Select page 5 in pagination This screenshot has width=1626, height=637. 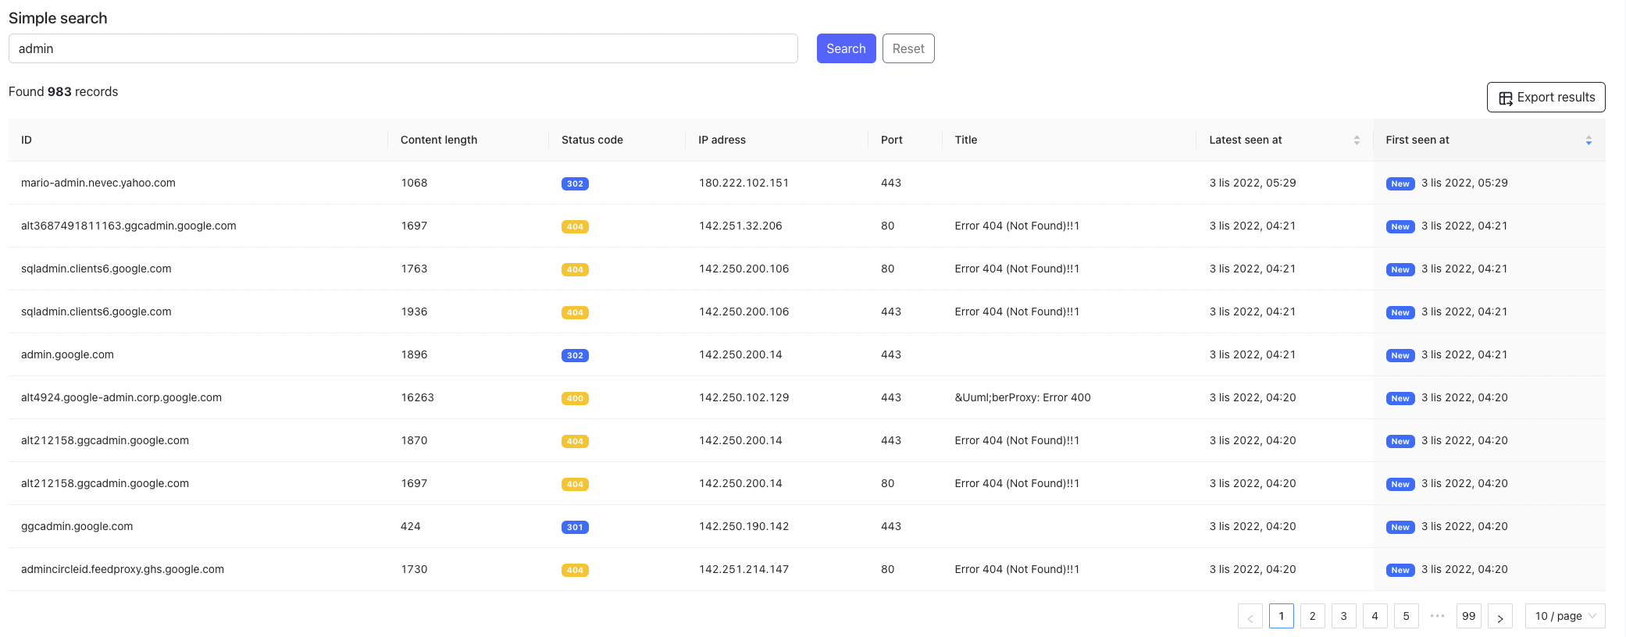1406,617
